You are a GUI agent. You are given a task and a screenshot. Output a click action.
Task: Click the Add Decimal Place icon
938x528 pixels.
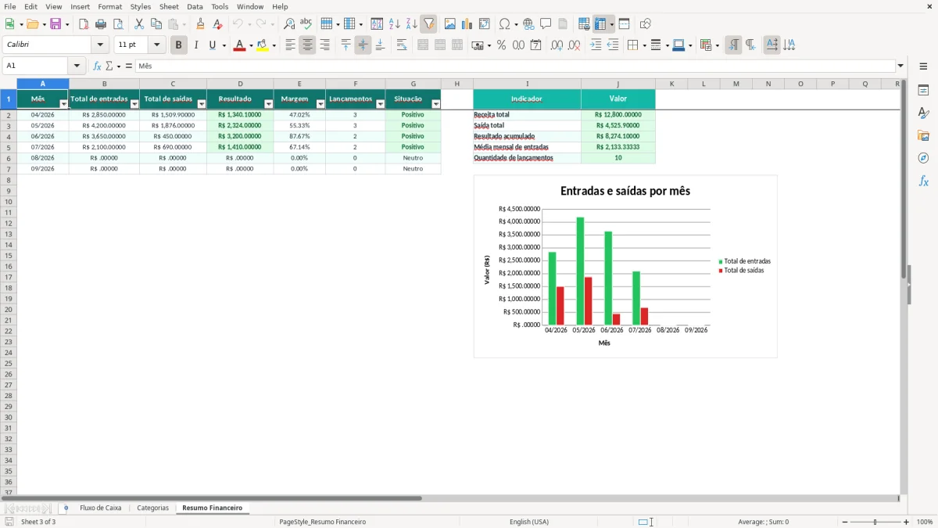[x=557, y=45]
